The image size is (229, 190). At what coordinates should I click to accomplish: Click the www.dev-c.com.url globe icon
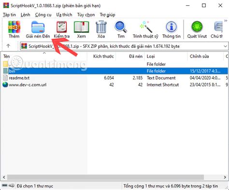(5, 85)
